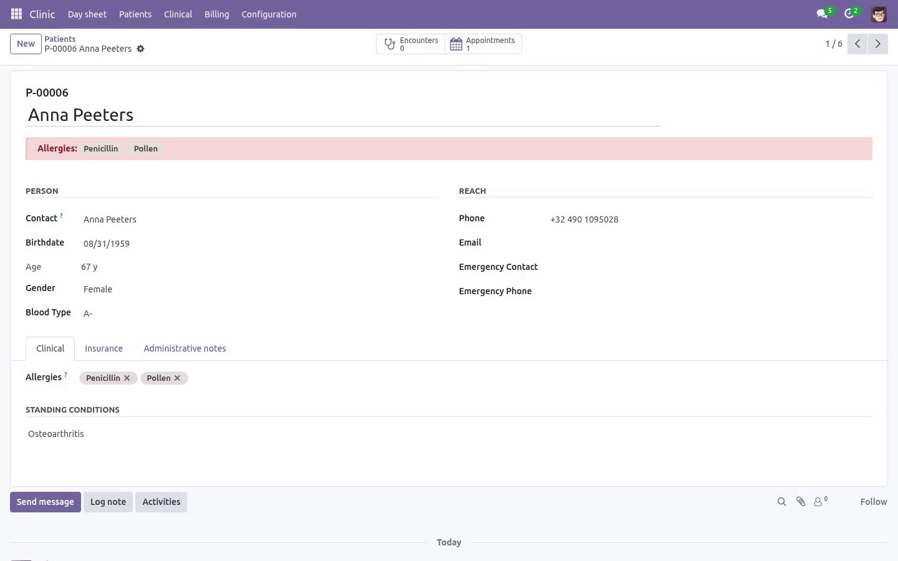Viewport: 898px width, 561px height.
Task: Go back via Patients breadcrumb link
Action: (60, 39)
